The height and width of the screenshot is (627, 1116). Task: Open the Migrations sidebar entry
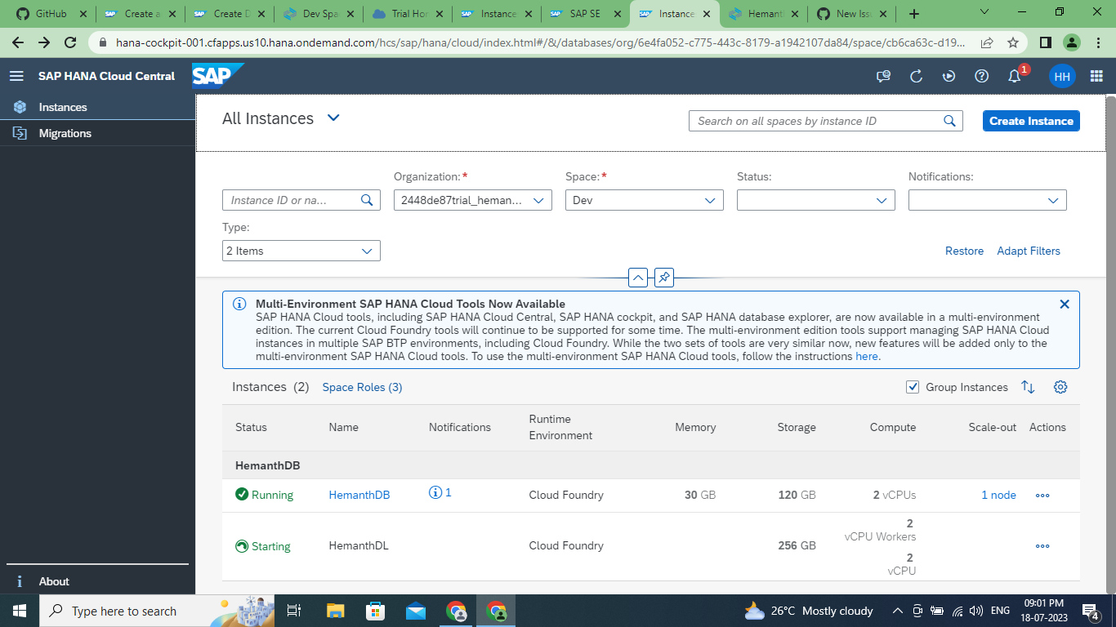(64, 133)
